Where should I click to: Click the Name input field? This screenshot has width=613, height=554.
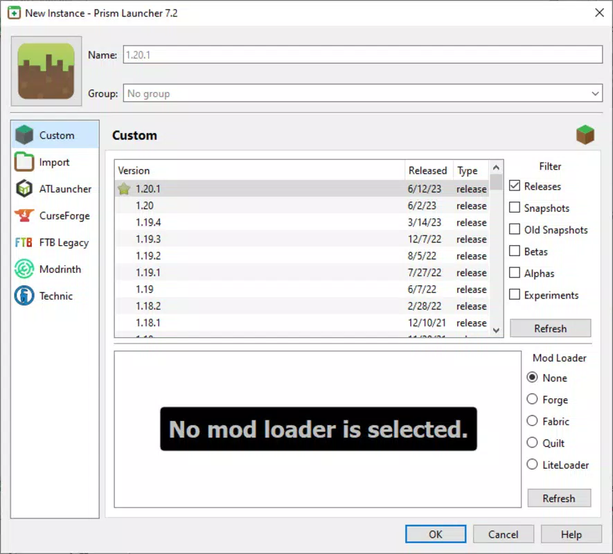[363, 54]
